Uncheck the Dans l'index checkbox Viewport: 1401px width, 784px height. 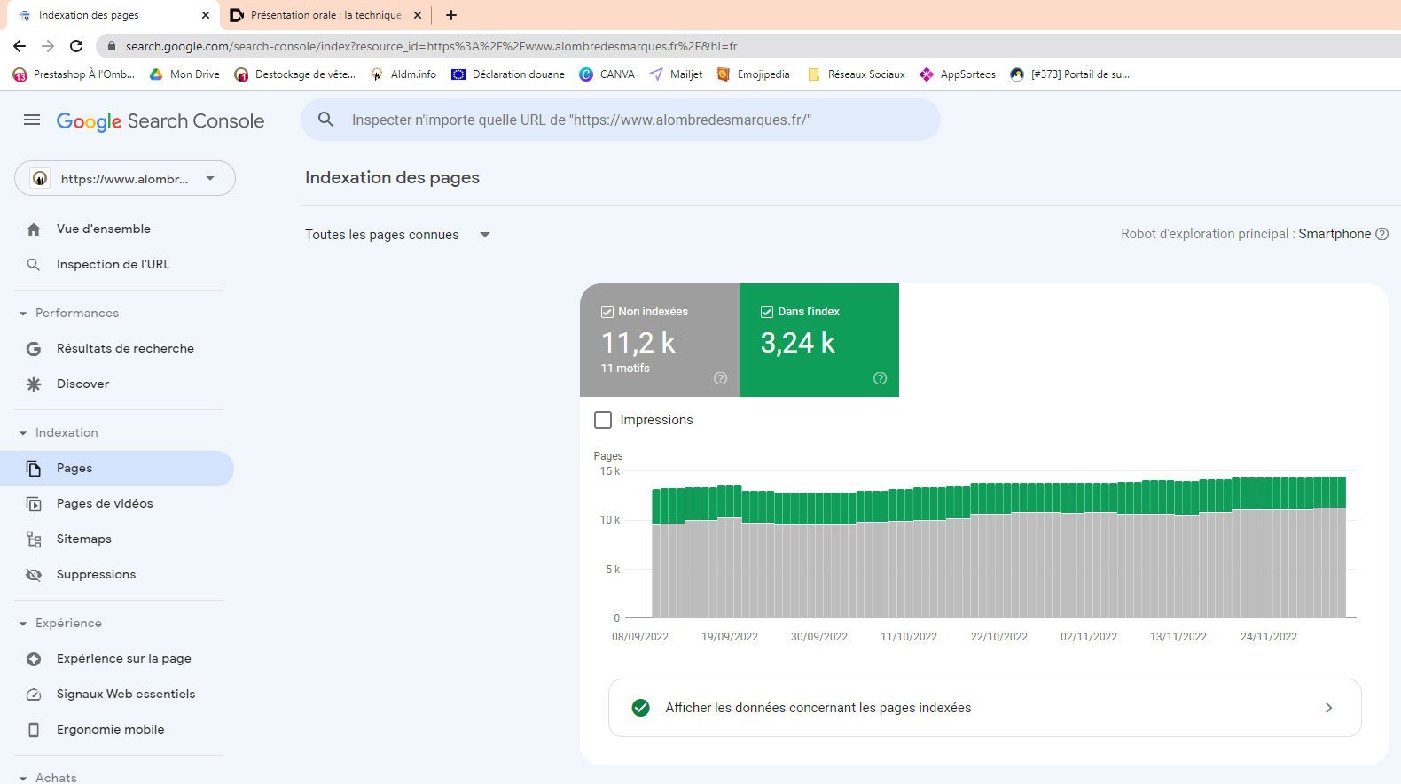[767, 312]
